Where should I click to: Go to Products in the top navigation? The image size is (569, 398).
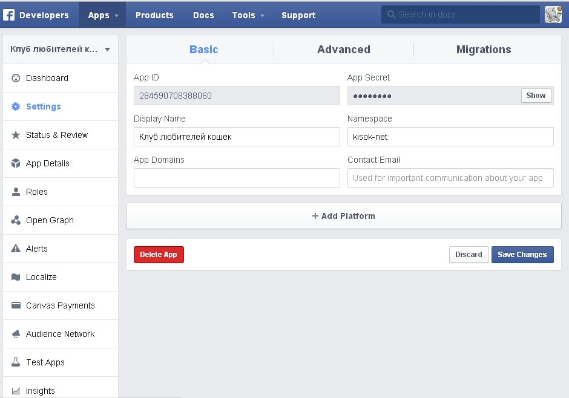154,15
